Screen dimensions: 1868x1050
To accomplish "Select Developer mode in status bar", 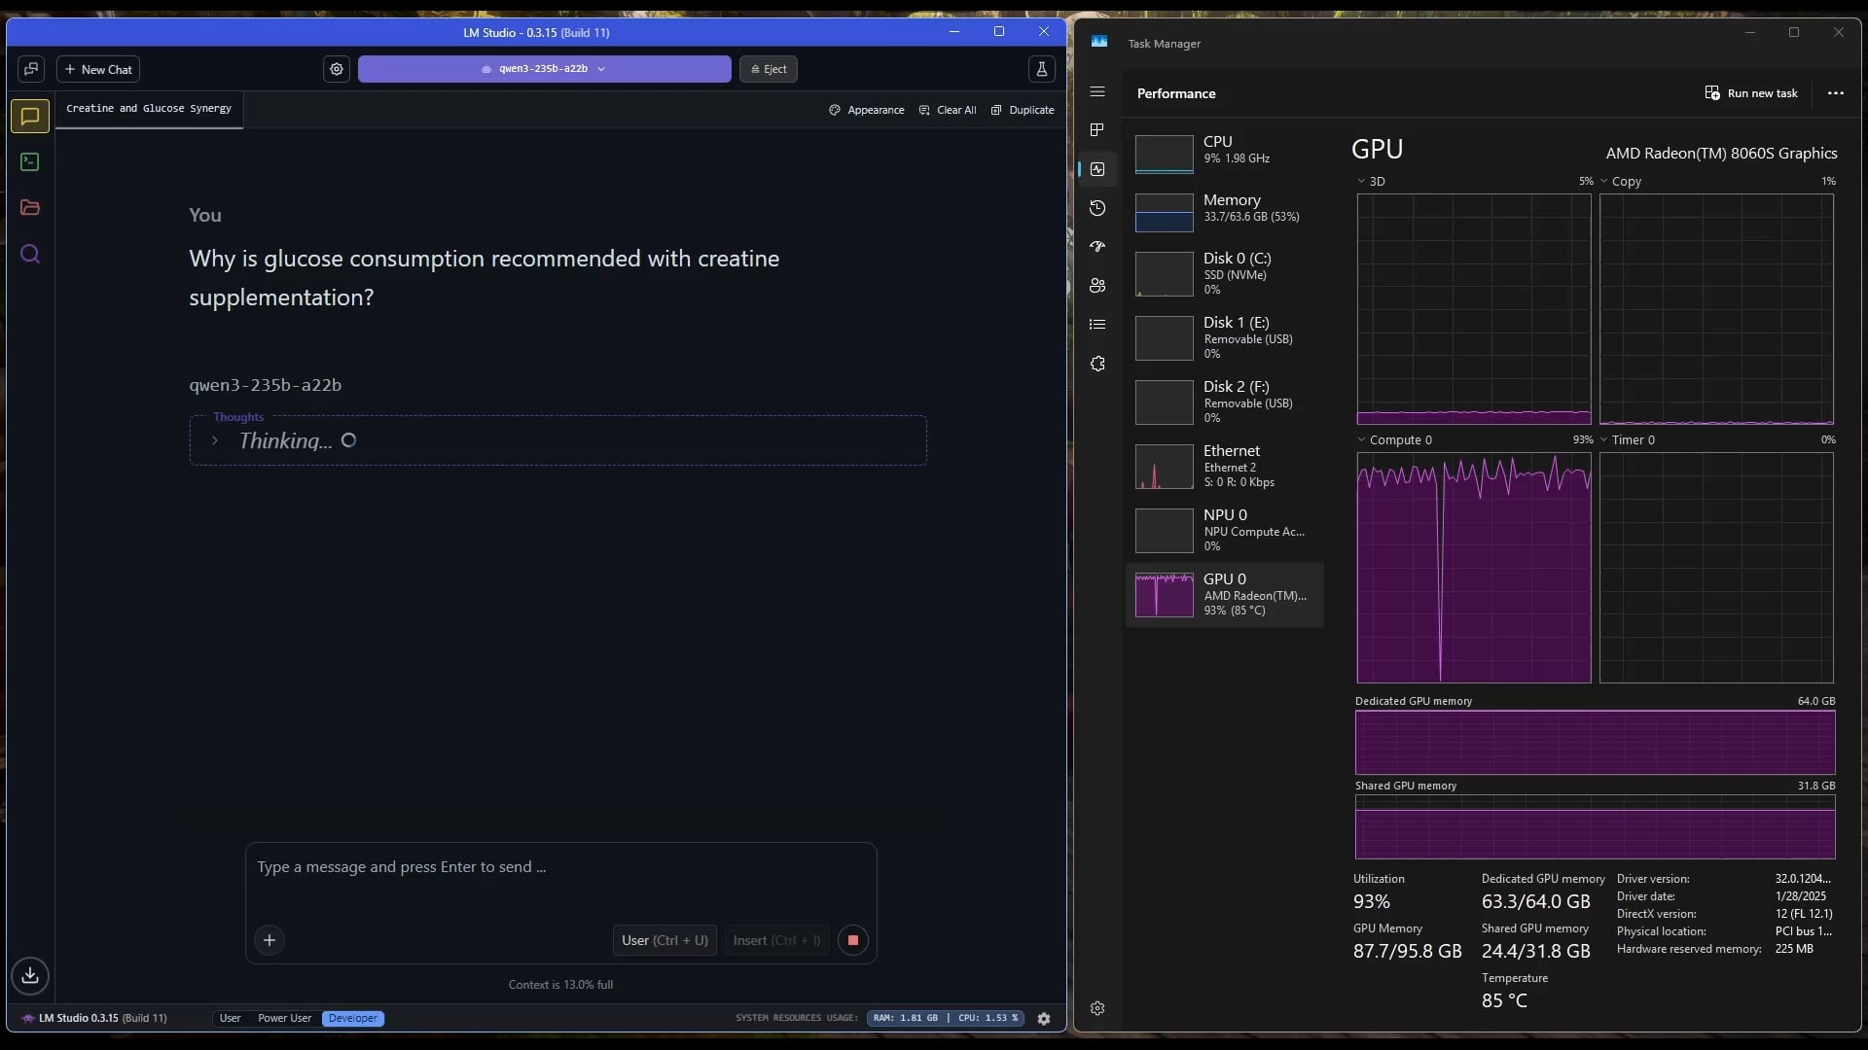I will pyautogui.click(x=353, y=1019).
